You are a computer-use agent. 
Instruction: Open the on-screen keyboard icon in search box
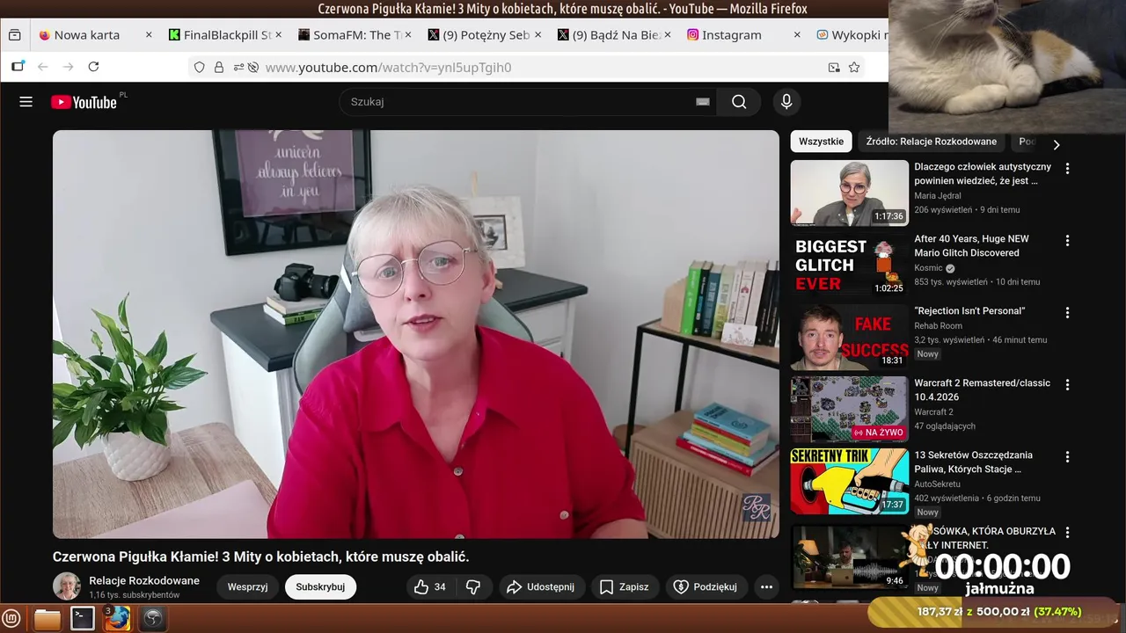click(703, 102)
